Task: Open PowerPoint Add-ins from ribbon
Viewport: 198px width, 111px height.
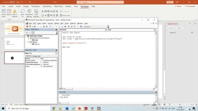Action: (x=29, y=13)
